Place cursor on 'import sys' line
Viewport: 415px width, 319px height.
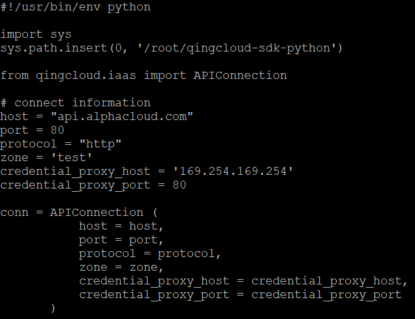(36, 35)
